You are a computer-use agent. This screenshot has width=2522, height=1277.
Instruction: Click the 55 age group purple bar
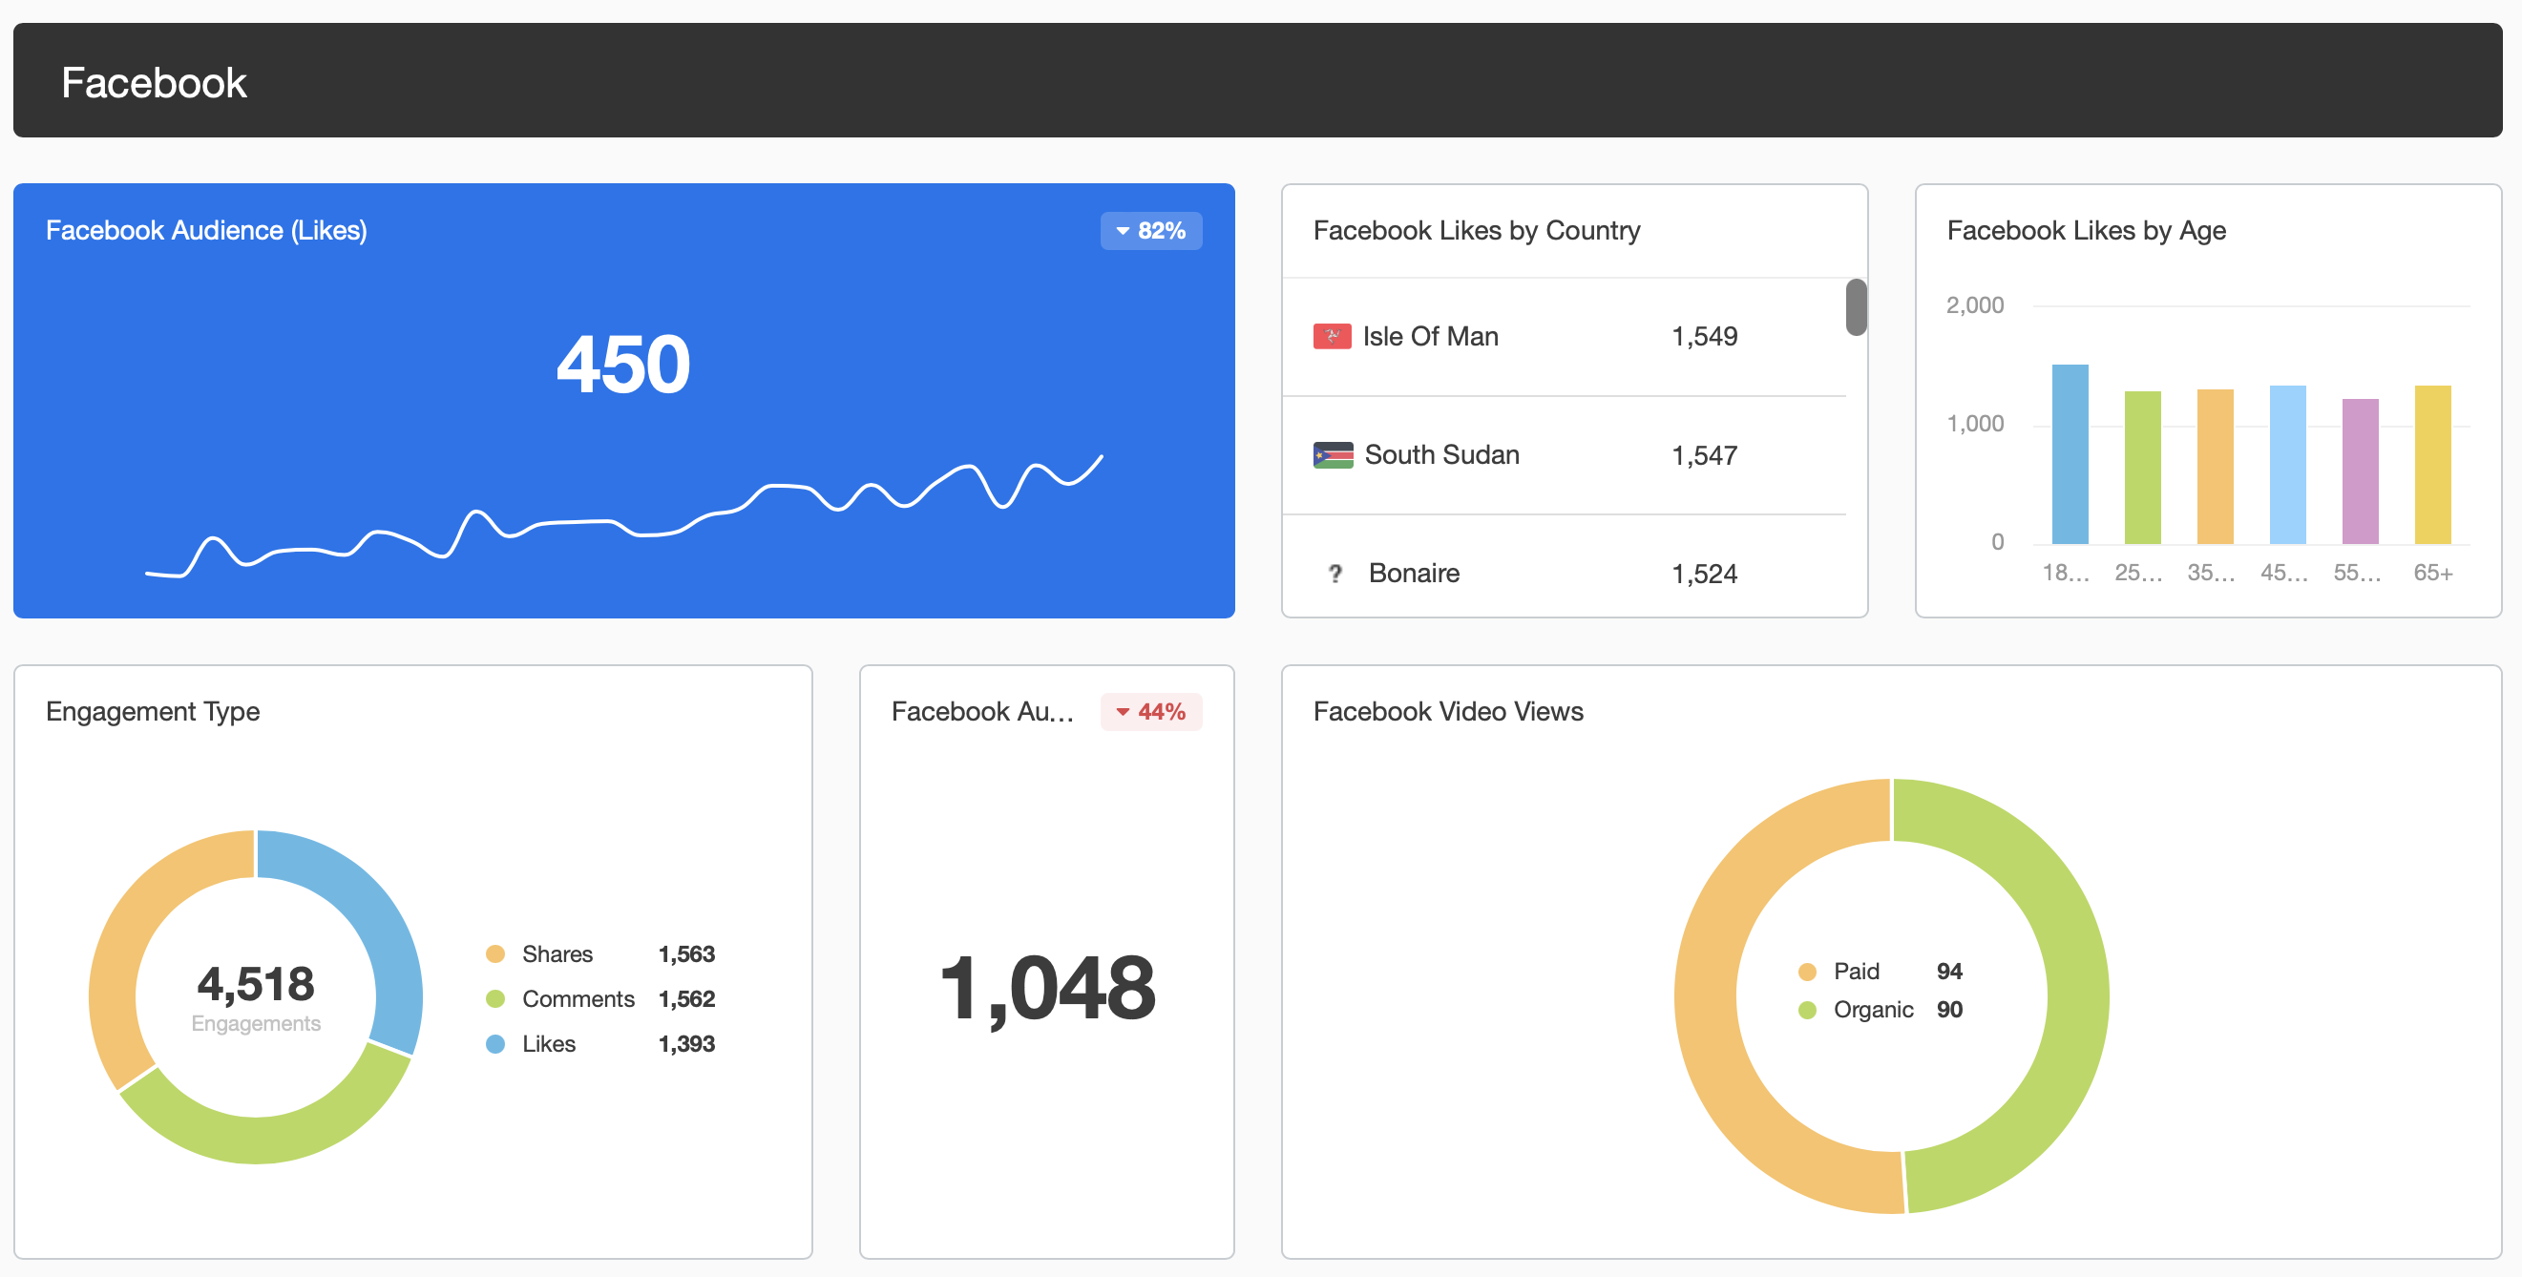2360,471
